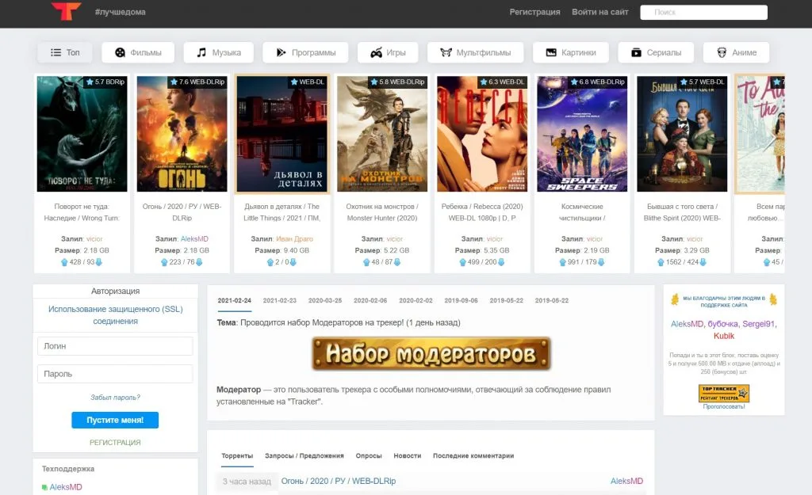Open the Space Sweepers poster
The height and width of the screenshot is (495, 812).
582,134
